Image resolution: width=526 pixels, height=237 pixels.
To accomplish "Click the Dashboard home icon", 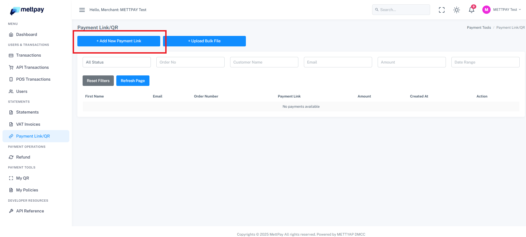I will click(x=11, y=35).
